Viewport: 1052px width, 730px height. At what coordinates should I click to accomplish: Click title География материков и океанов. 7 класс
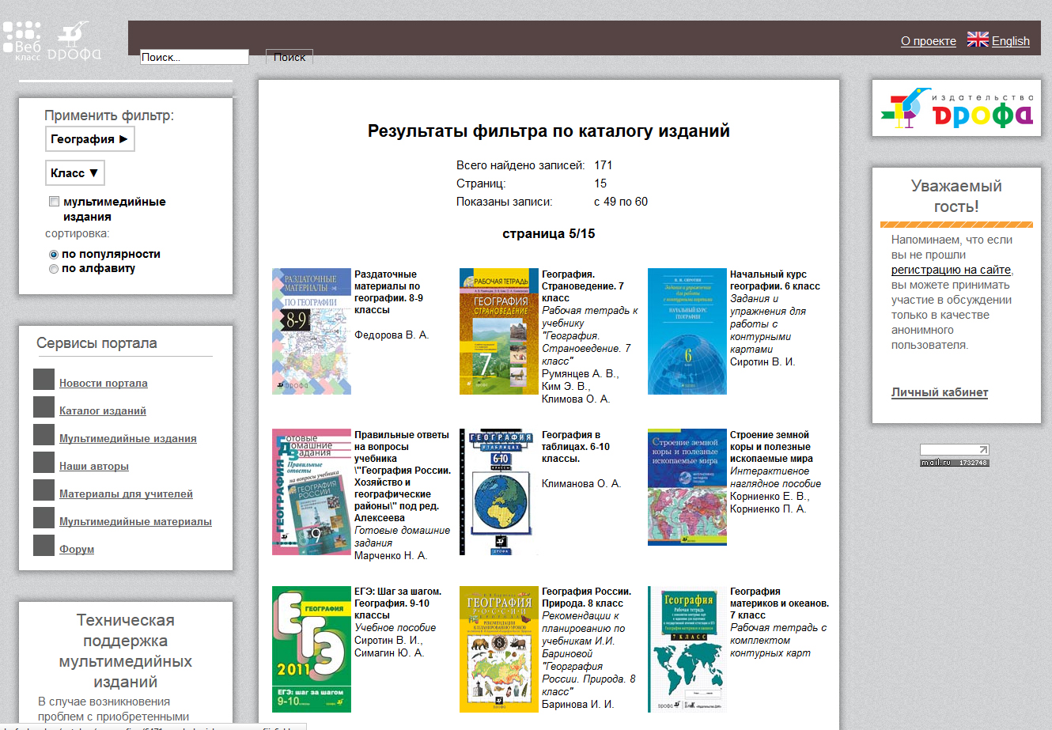779,603
